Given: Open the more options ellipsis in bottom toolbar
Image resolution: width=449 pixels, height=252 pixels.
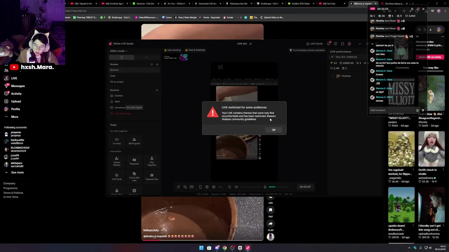Looking at the screenshot, I should tap(220, 187).
